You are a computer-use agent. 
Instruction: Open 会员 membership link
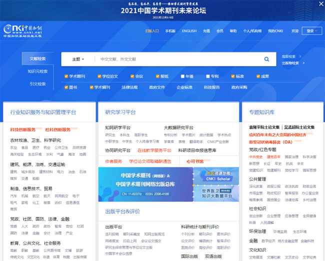220,31
